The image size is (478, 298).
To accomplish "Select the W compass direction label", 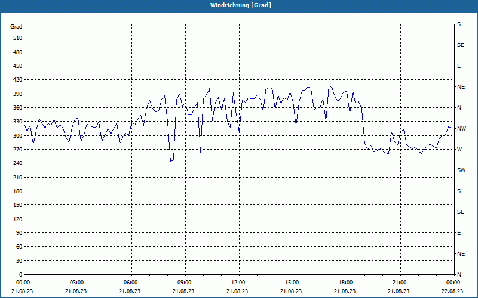I will click(x=459, y=150).
